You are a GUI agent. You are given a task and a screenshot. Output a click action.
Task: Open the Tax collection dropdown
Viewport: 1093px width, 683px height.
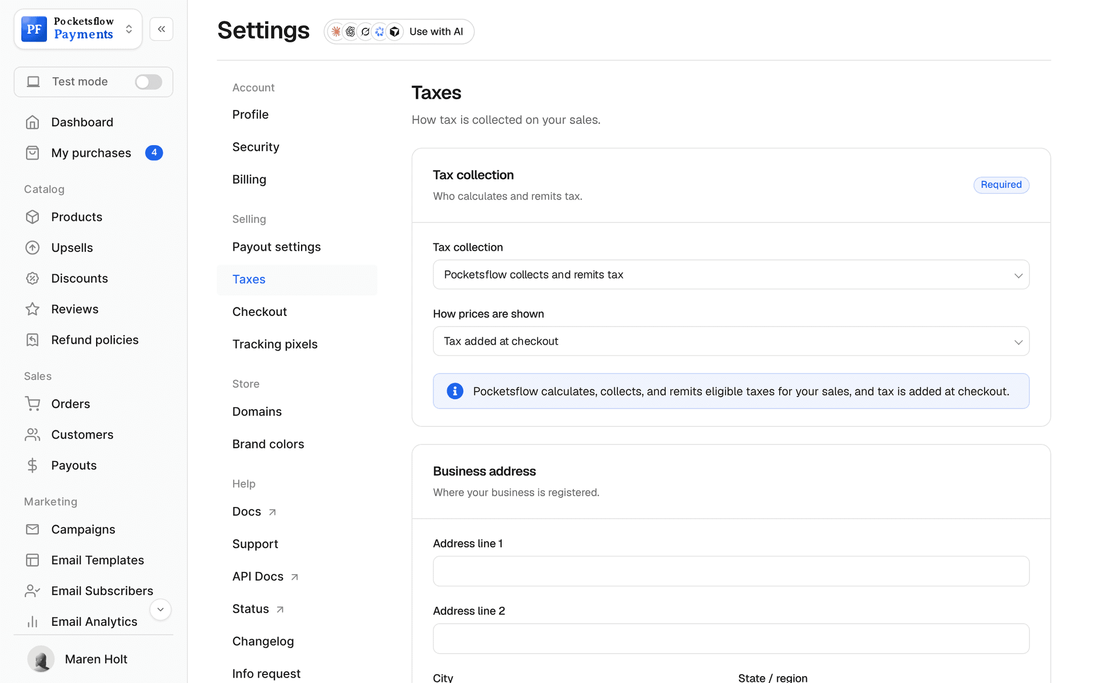[731, 275]
